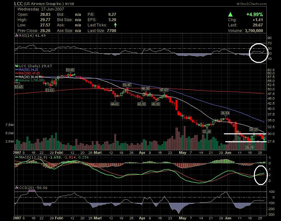Click the 'CCI(20) -50.06' indicator label
Image resolution: width=281 pixels, height=221 pixels.
pyautogui.click(x=33, y=188)
